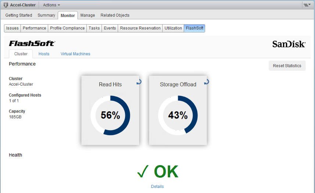The height and width of the screenshot is (193, 315).
Task: Go to the Manage tab
Action: click(87, 15)
